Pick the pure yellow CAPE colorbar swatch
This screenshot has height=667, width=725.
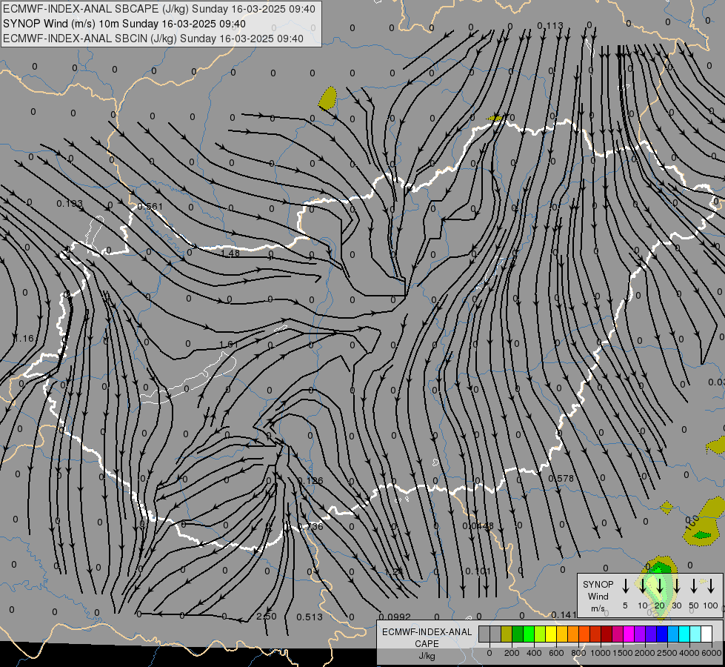551,634
